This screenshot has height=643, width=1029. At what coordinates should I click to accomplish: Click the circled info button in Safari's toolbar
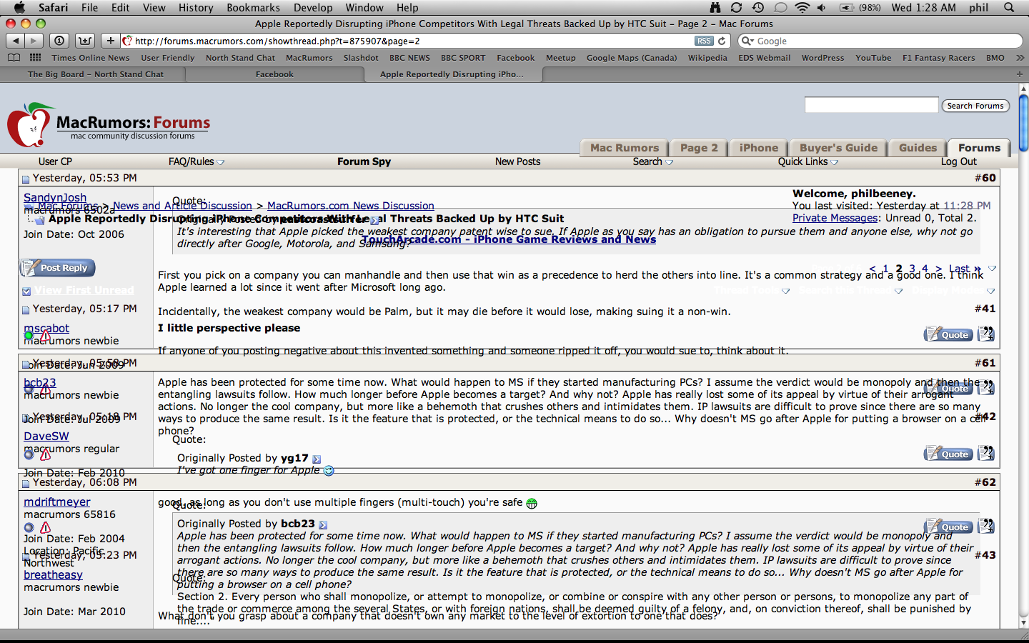(59, 41)
